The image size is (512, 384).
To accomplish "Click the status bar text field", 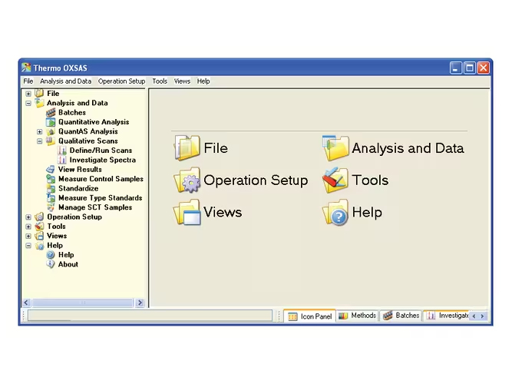I will [150, 316].
